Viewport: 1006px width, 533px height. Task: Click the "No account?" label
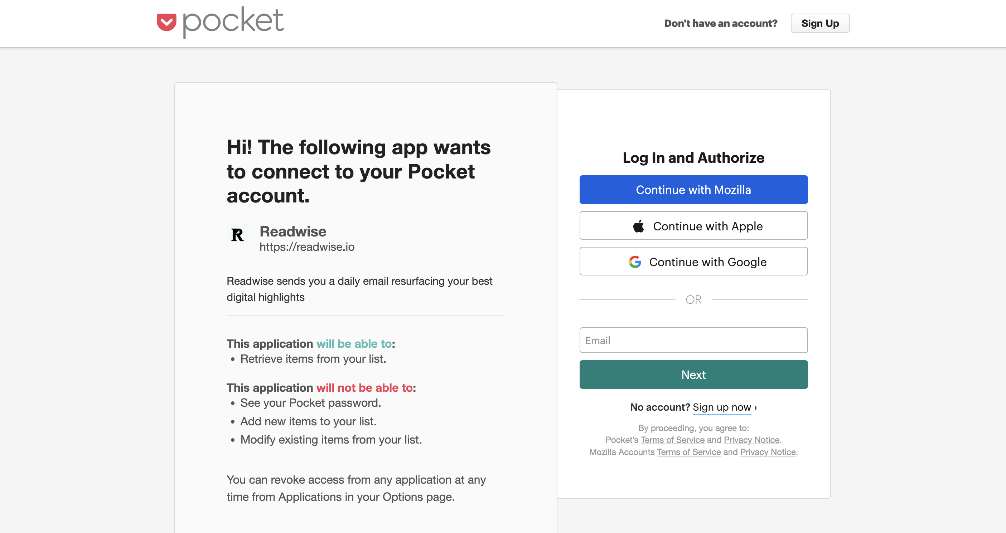point(660,407)
